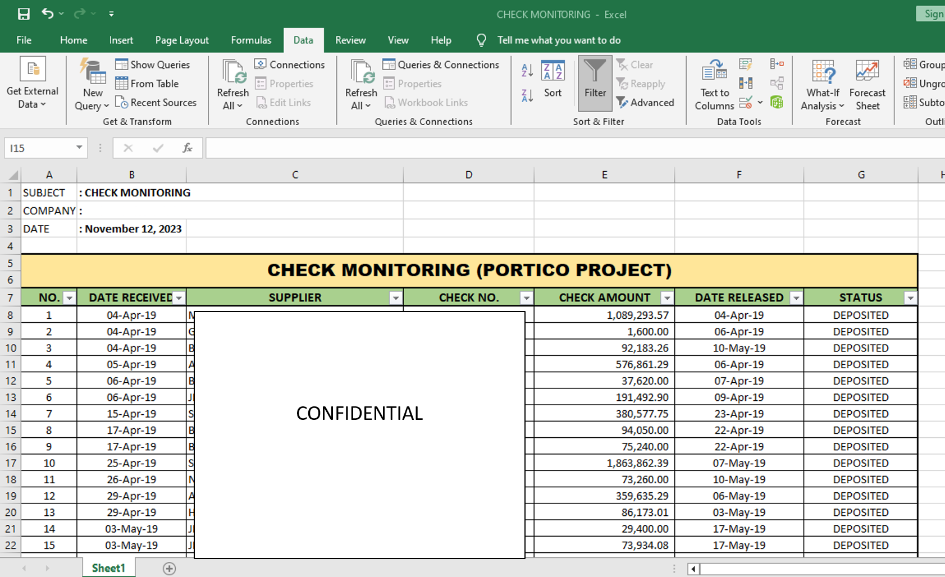
Task: Switch to the Review tab
Action: (x=350, y=40)
